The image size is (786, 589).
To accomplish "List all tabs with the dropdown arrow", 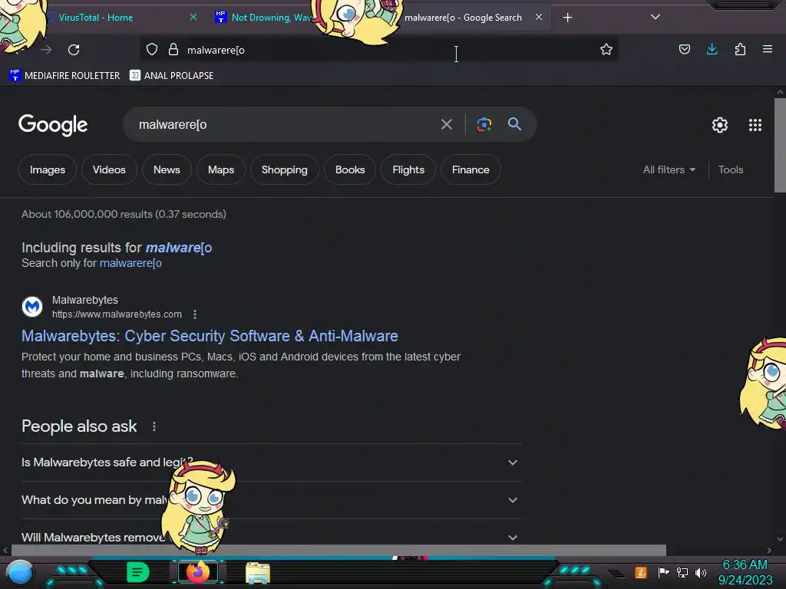I will pyautogui.click(x=656, y=17).
